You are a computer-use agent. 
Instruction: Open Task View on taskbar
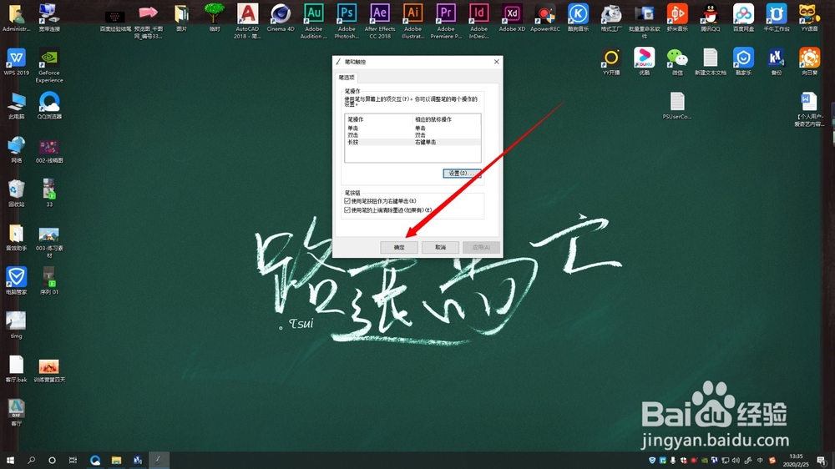tap(73, 461)
